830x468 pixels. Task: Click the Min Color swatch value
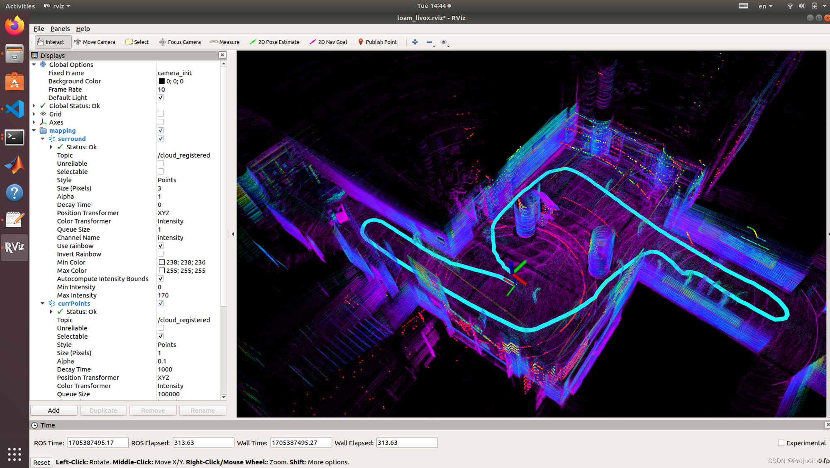tap(161, 262)
